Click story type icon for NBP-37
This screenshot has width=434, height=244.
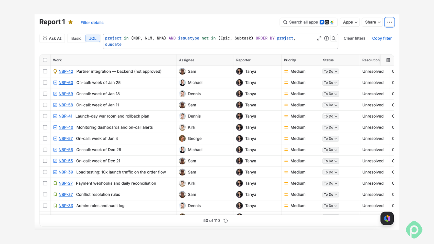click(x=55, y=195)
